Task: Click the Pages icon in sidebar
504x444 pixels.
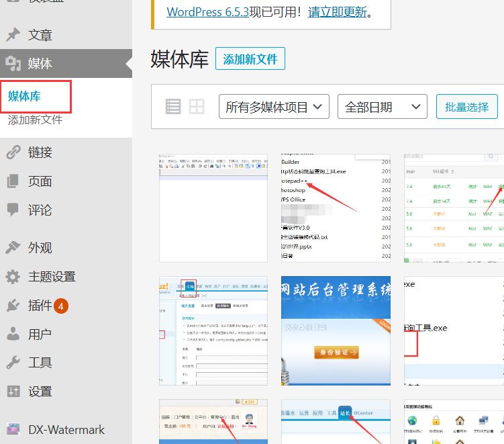Action: tap(13, 181)
